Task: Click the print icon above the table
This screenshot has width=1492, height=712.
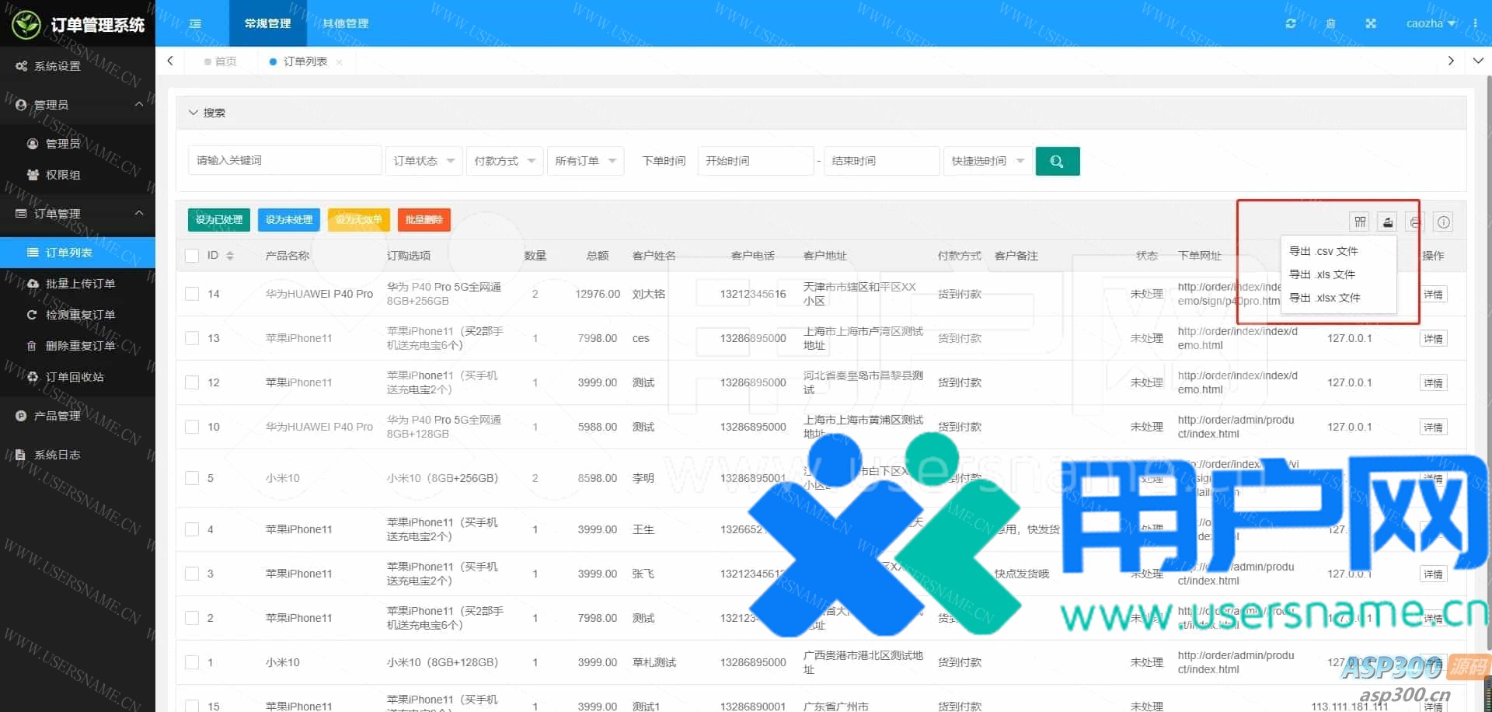Action: pyautogui.click(x=1415, y=222)
